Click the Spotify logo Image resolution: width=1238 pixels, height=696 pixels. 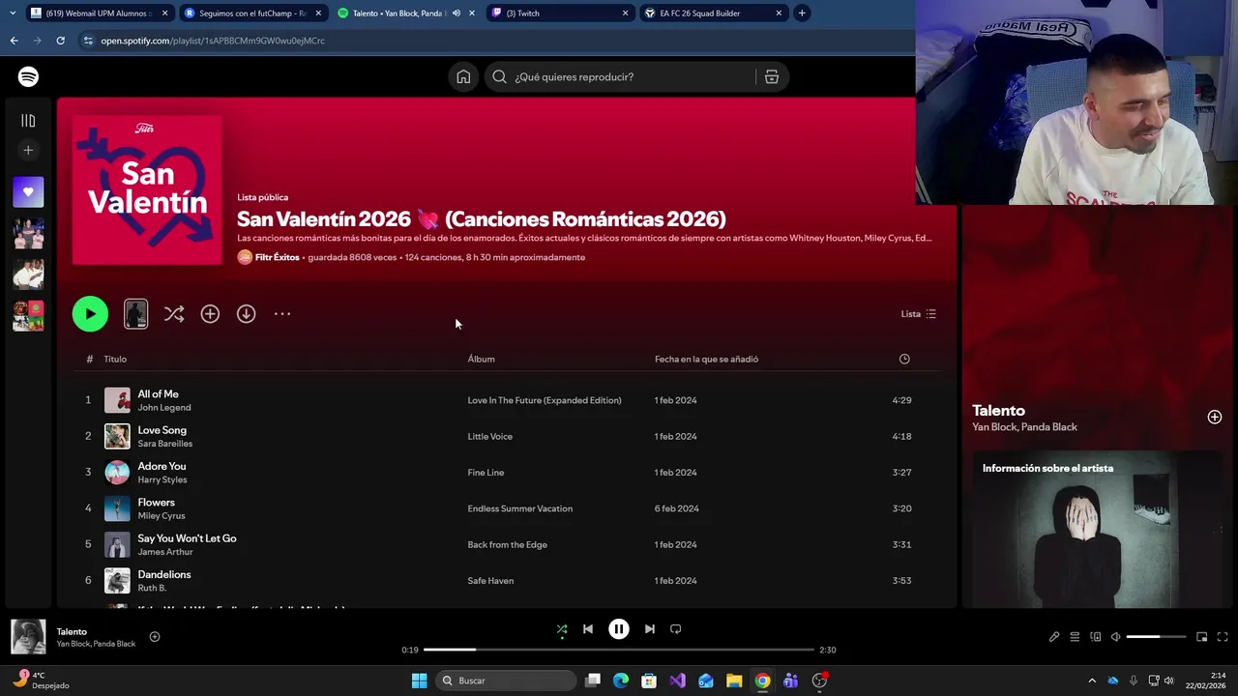click(x=28, y=76)
